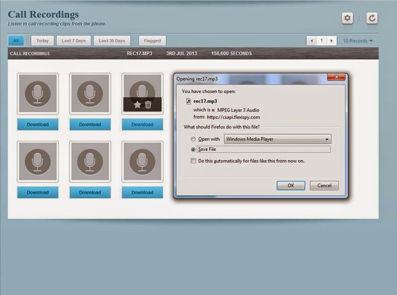397x295 pixels.
Task: Go to next page arrow
Action: point(331,41)
